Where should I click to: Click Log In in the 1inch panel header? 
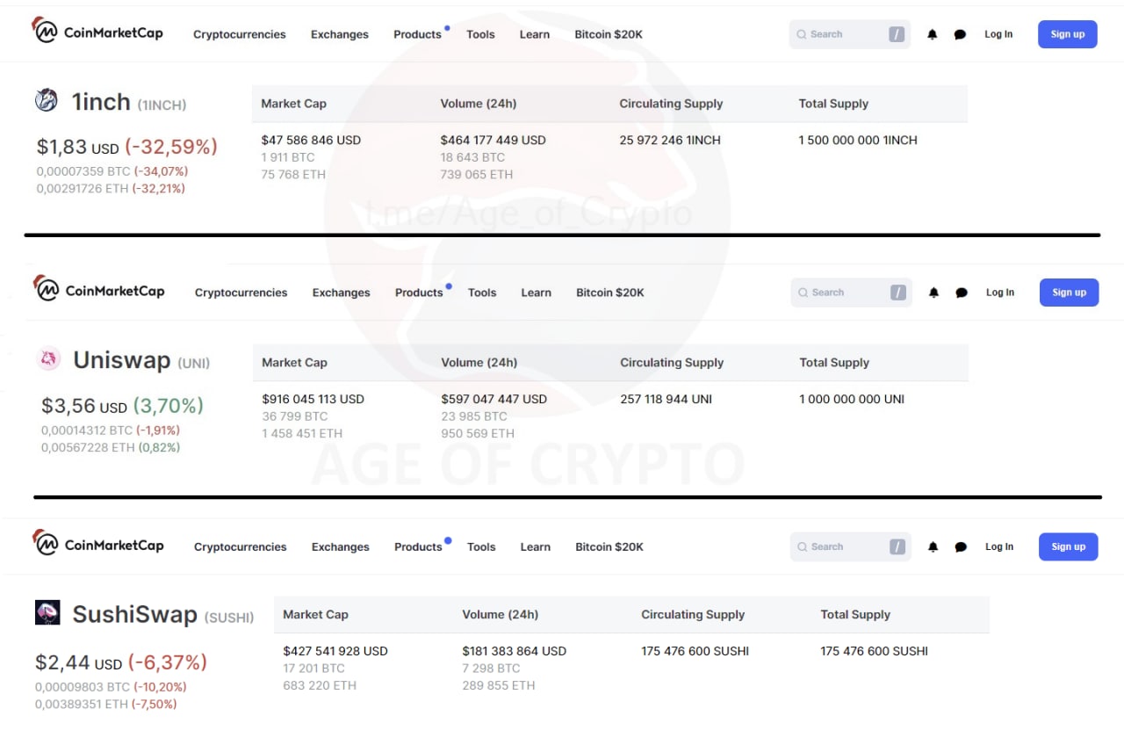998,34
